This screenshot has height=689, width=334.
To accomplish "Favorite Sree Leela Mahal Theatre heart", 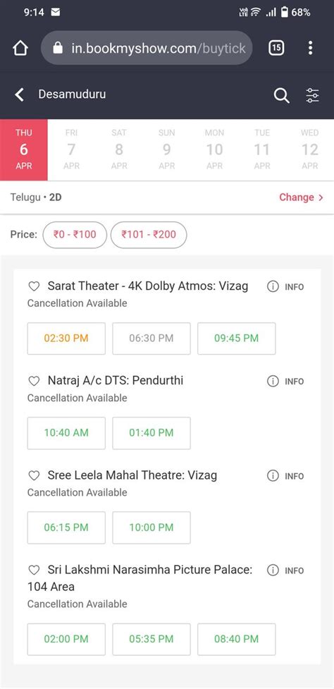I will [x=35, y=475].
